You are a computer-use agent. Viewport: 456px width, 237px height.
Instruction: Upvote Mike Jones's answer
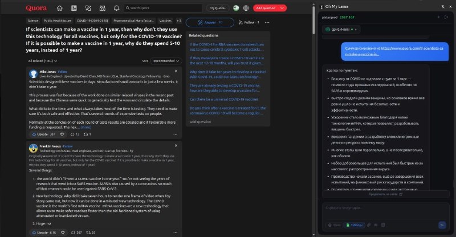click(x=38, y=134)
